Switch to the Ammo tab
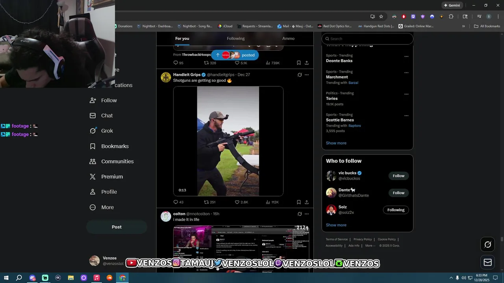 pos(288,39)
